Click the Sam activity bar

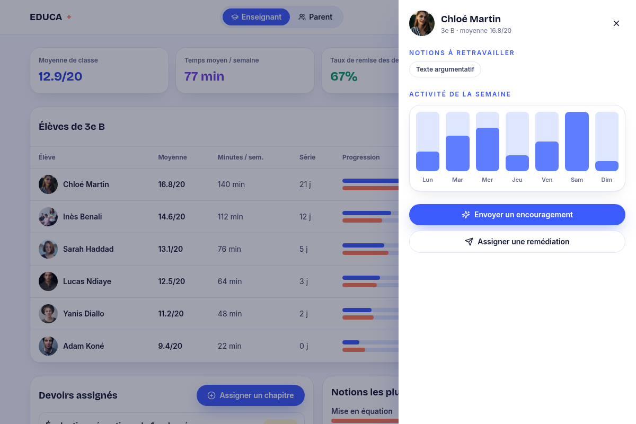coord(577,142)
